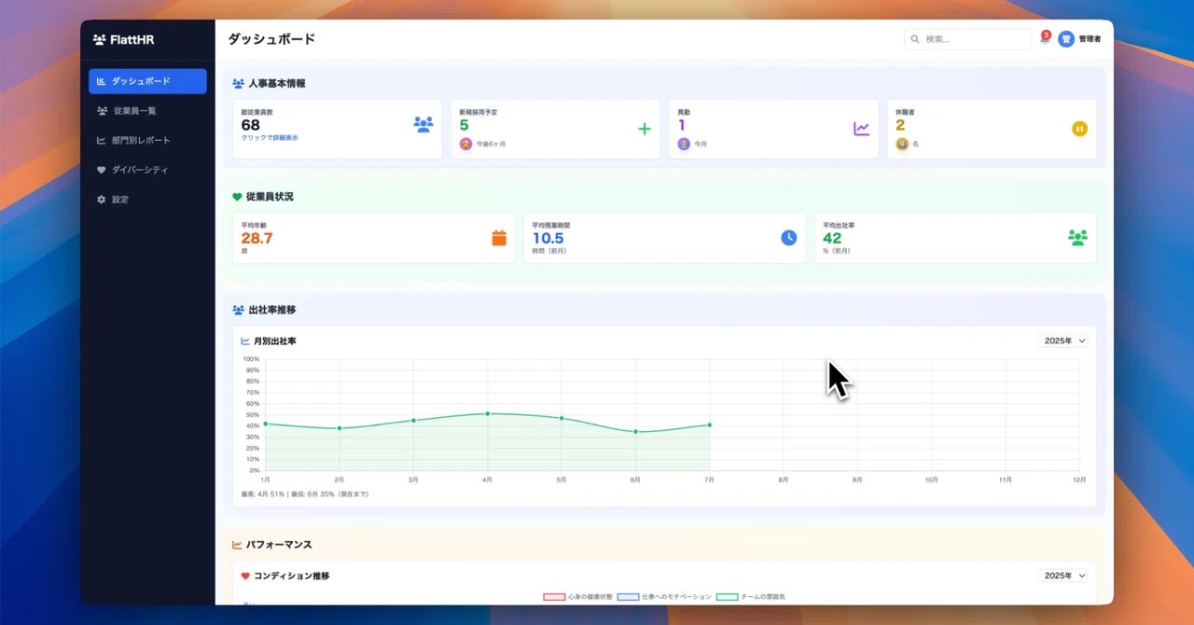Toggle 仕事へのモチベーション legend series
Screen dimensions: 1194x625
(x=664, y=596)
